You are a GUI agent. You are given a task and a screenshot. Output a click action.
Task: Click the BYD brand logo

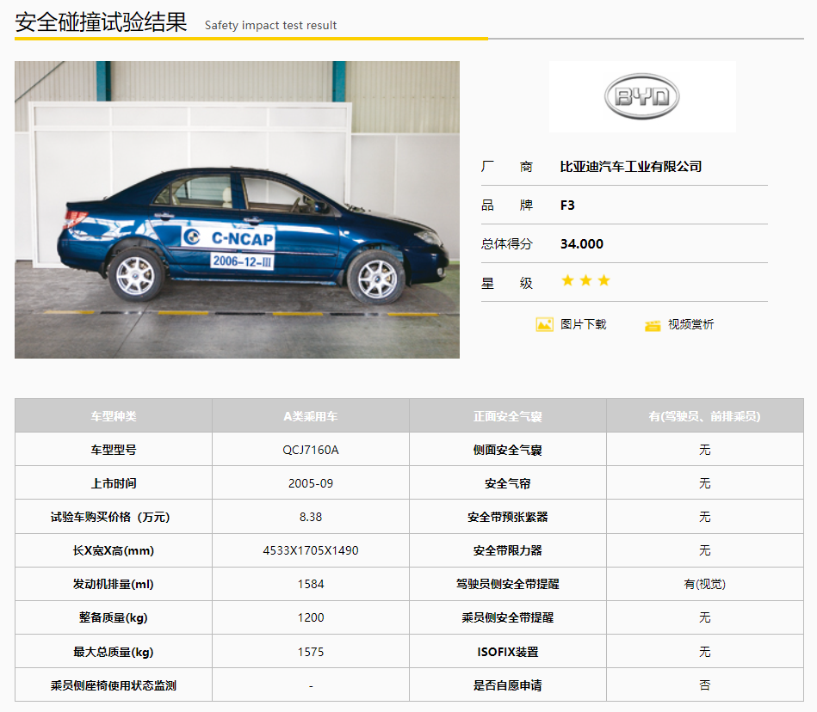click(x=642, y=96)
